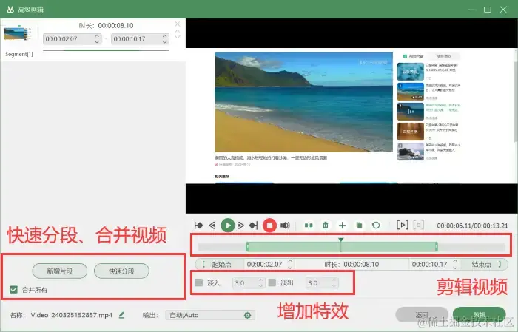
Task: Select the Segment[1] thumbnail
Action: click(x=17, y=34)
